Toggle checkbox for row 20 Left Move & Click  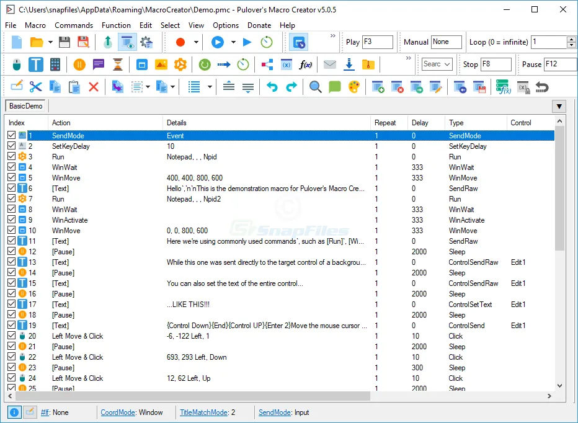point(11,336)
